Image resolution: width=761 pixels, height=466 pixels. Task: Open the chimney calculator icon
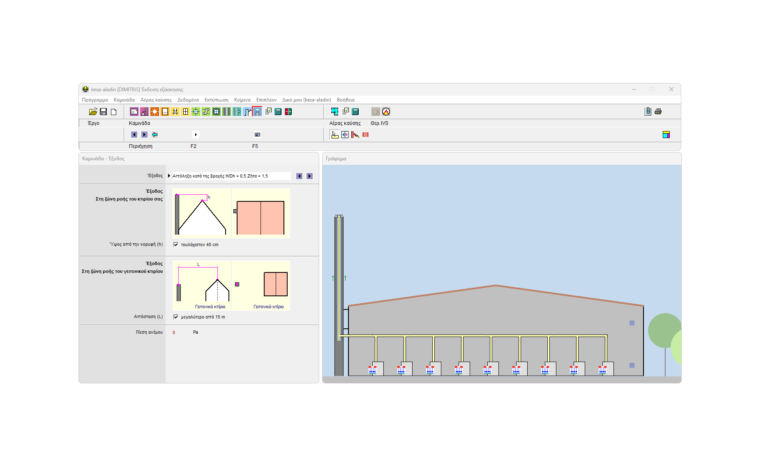tap(278, 112)
